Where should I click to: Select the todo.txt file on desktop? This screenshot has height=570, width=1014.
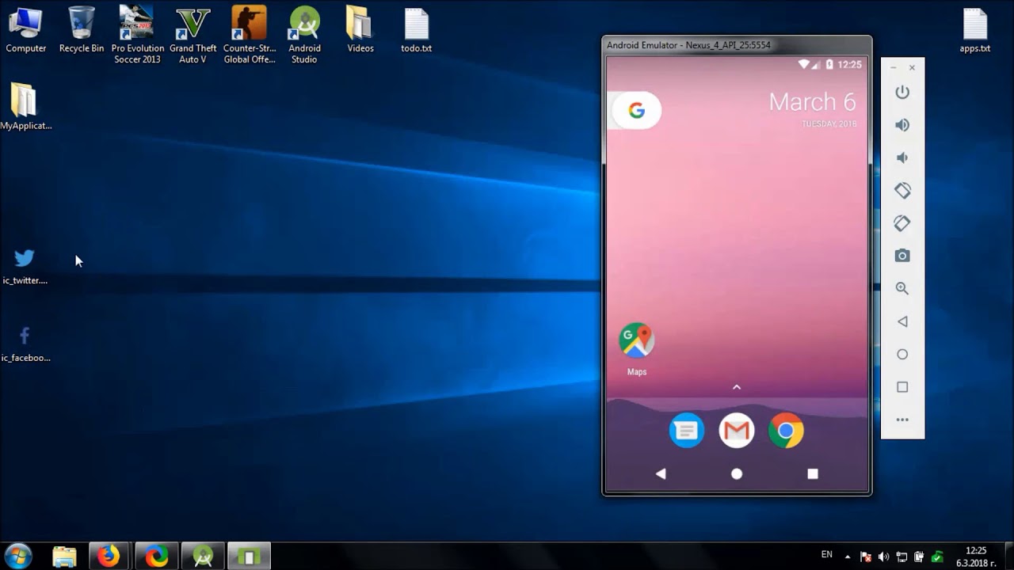[417, 30]
